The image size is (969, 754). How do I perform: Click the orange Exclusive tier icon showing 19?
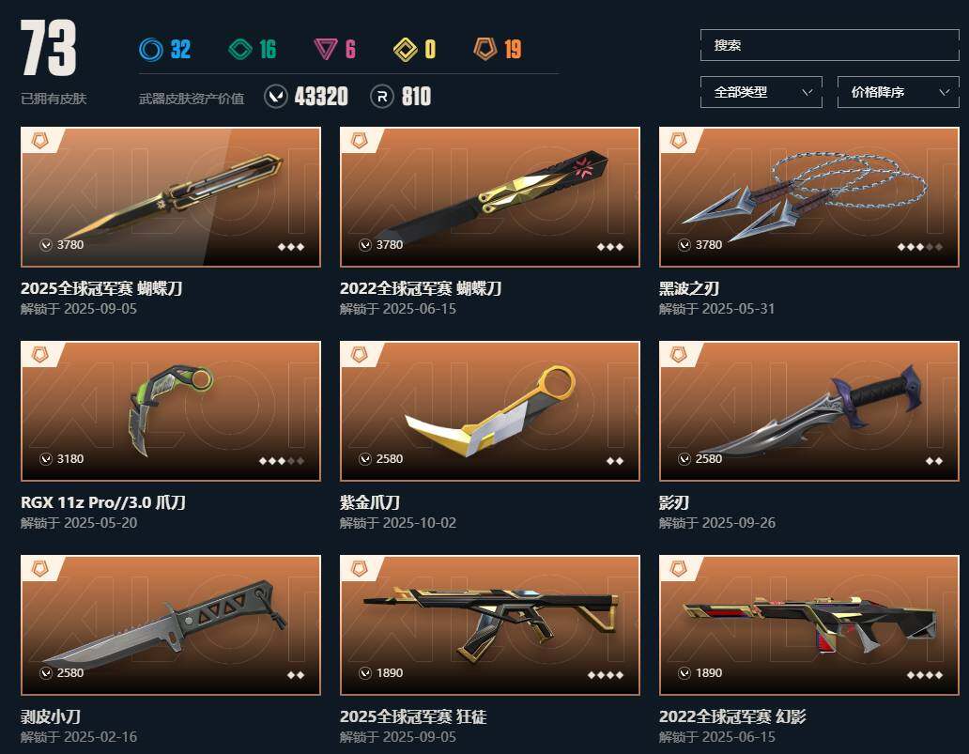tap(485, 49)
